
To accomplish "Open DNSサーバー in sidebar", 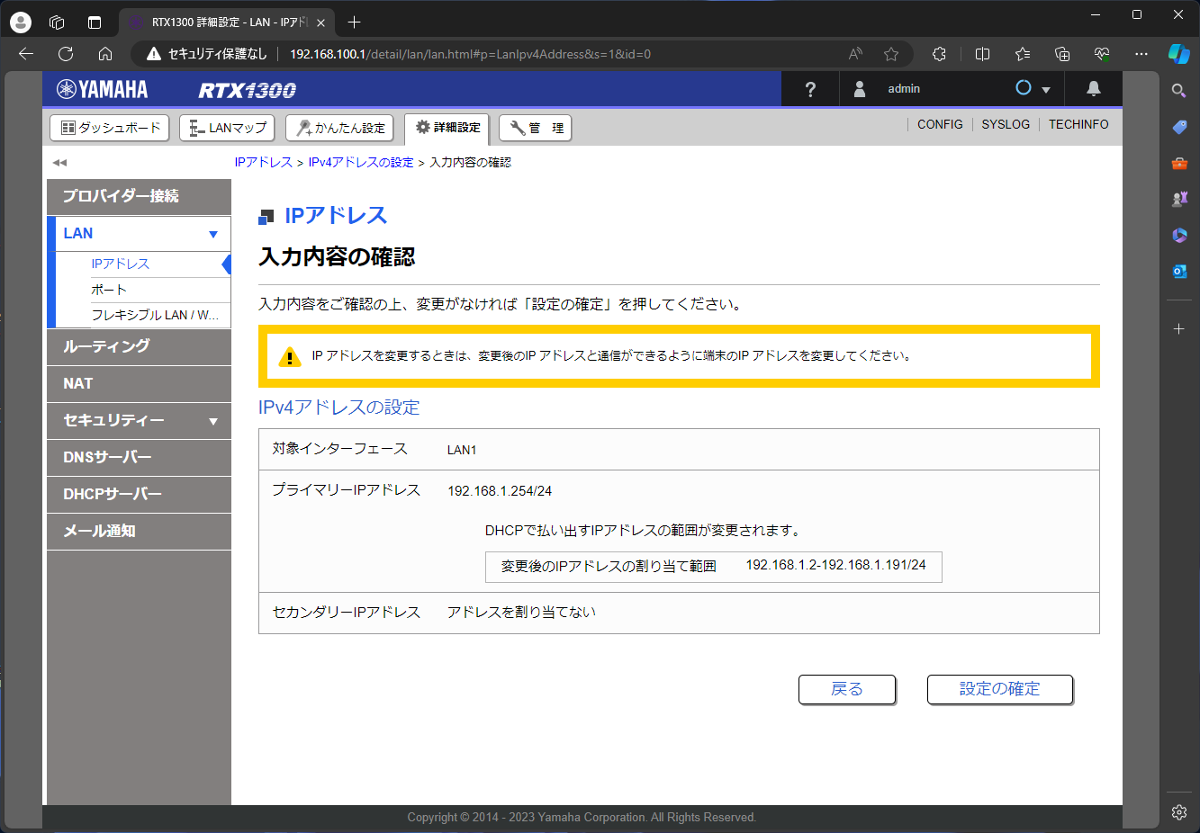I will tap(139, 457).
